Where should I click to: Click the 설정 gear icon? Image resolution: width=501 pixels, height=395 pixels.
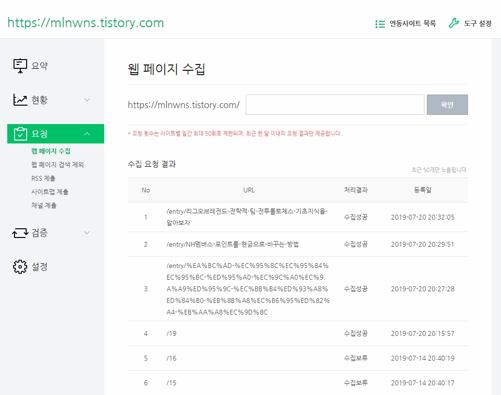[20, 267]
